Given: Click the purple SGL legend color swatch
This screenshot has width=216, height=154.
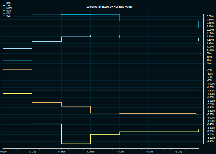Looking at the screenshot, I should [x=4, y=16].
